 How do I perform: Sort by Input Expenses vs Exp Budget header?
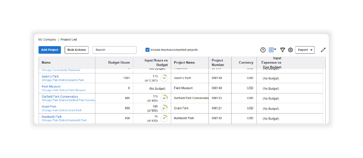271,63
